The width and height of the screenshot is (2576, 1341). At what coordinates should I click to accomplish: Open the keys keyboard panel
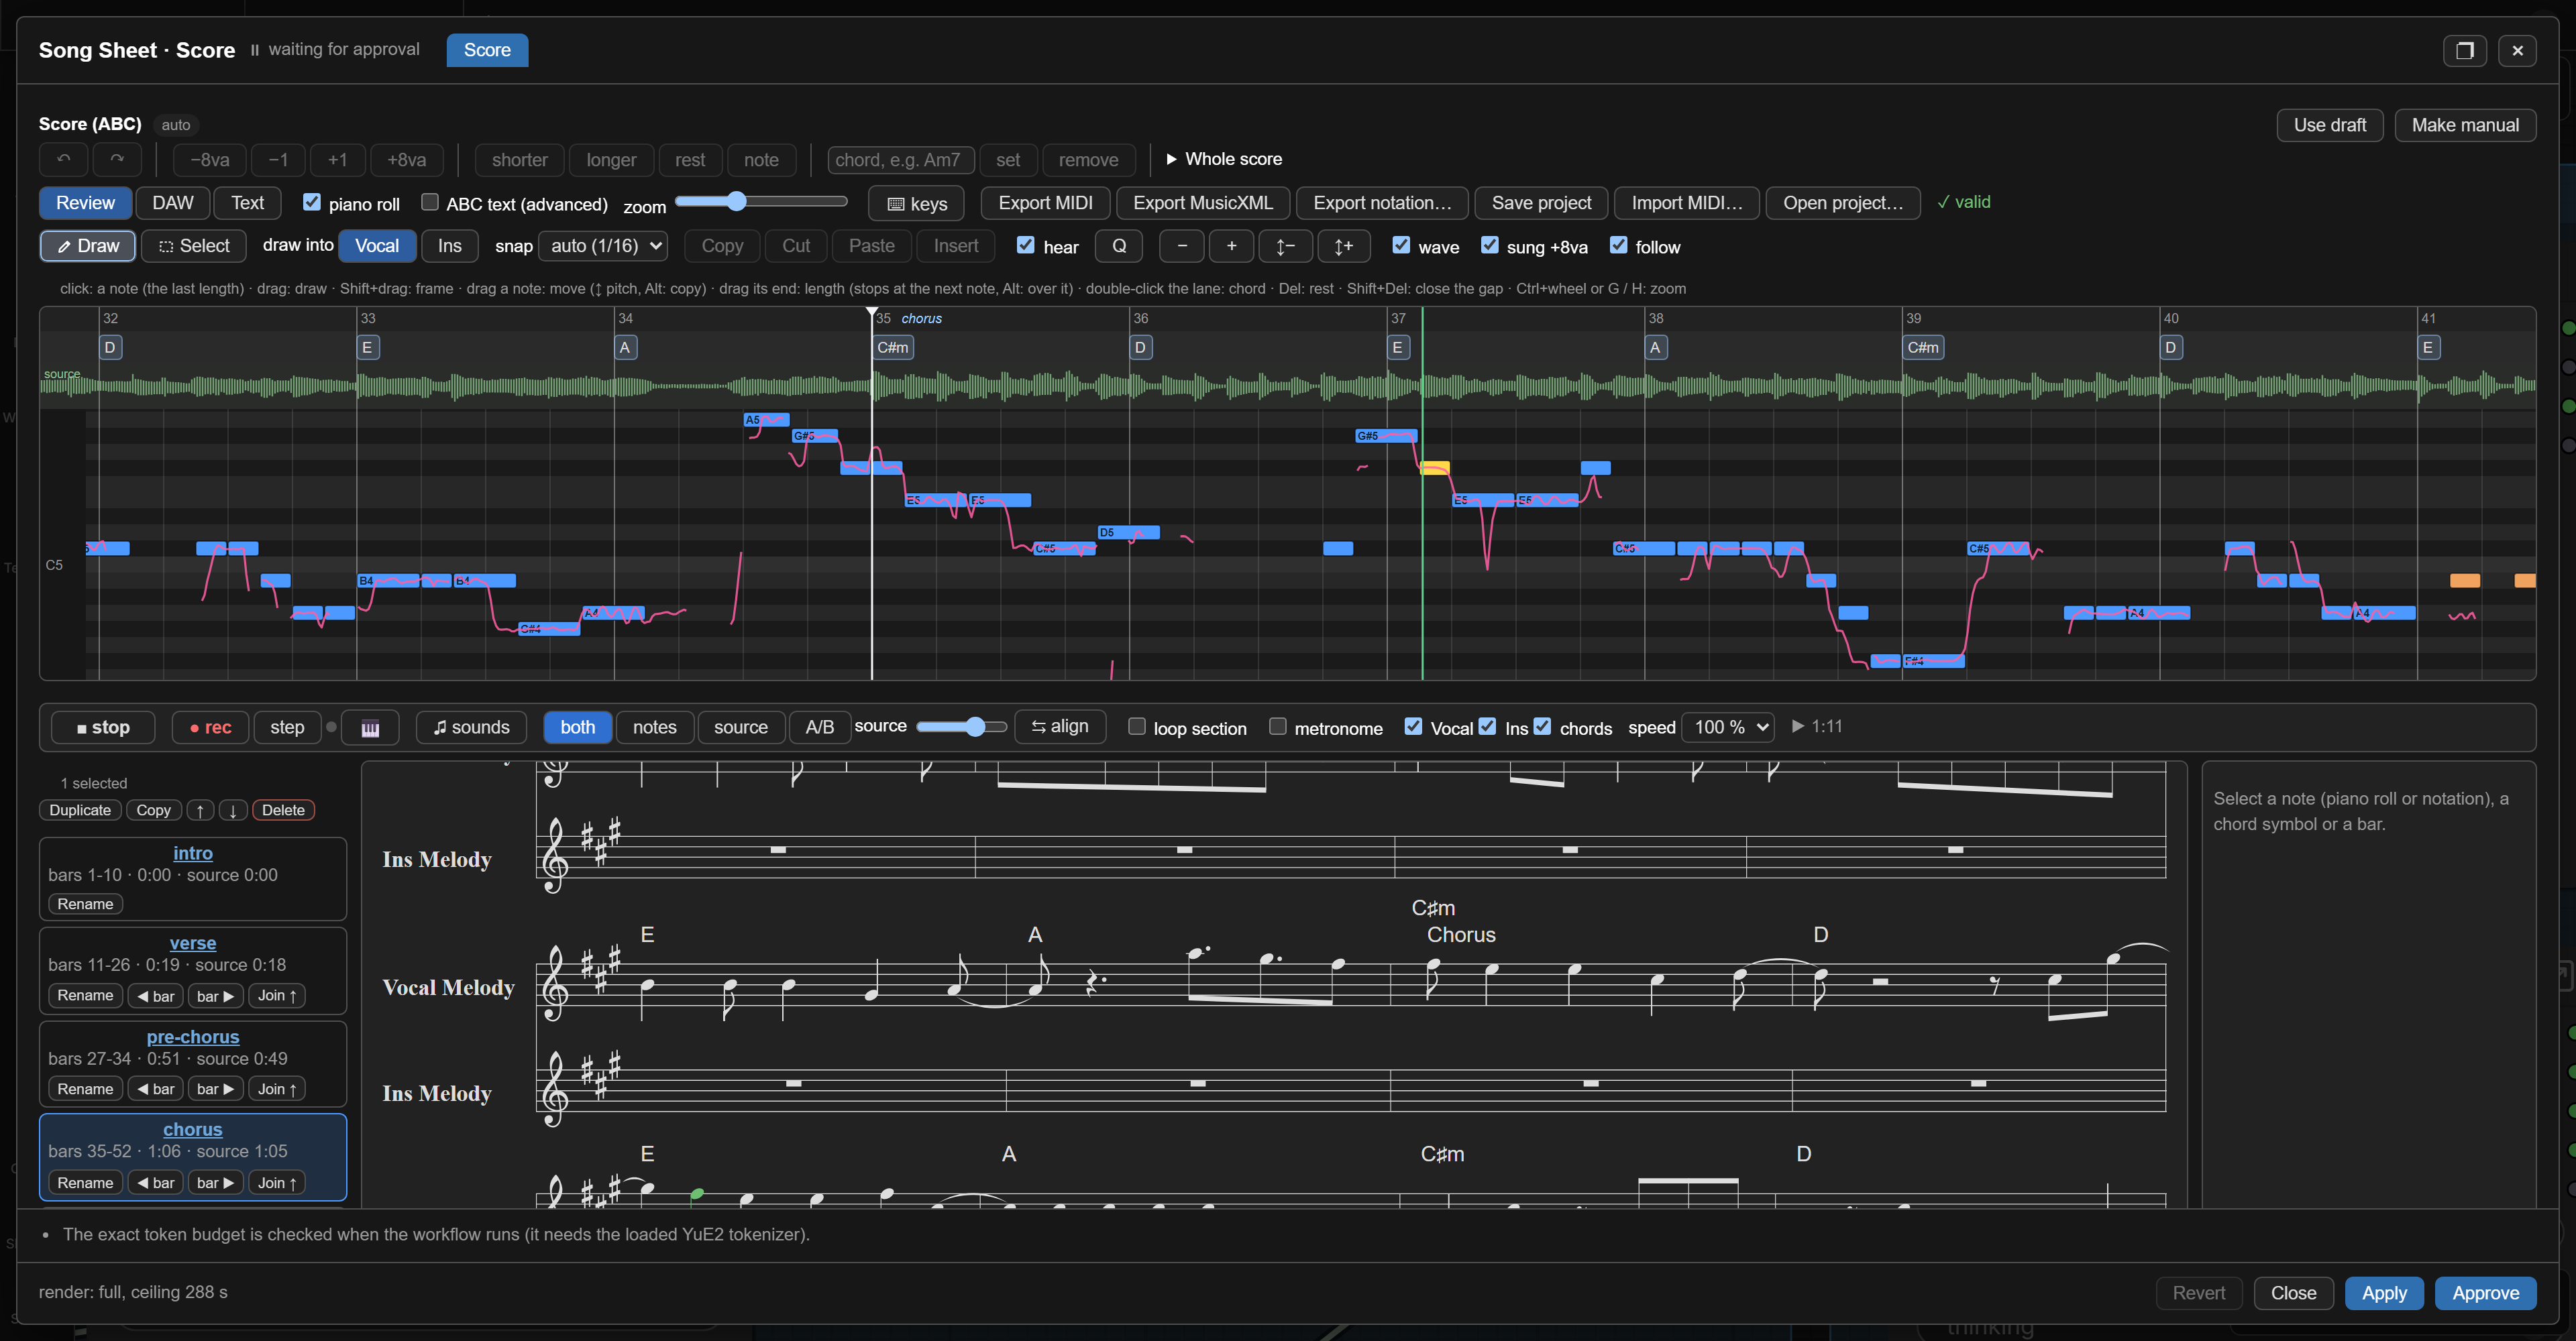pos(916,204)
